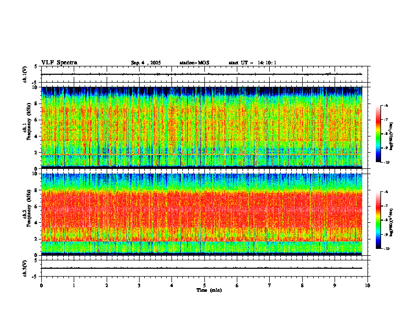Click the "start UT = 14:10:1" header text
414x320 pixels.
pyautogui.click(x=252, y=63)
